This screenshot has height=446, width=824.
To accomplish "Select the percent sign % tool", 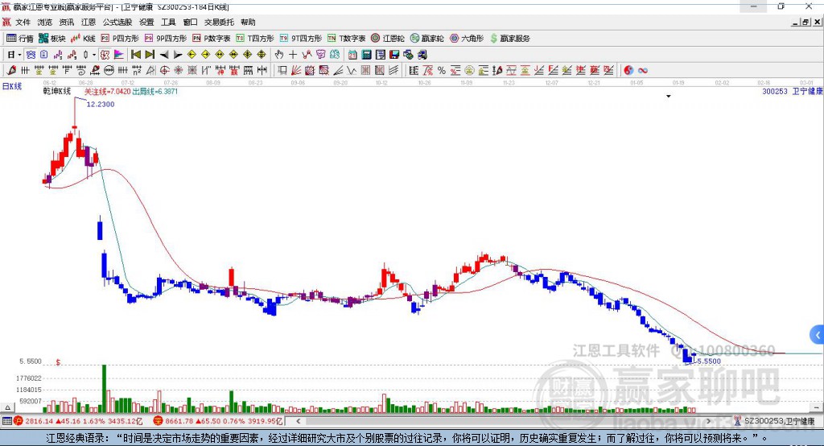I will tap(442, 71).
